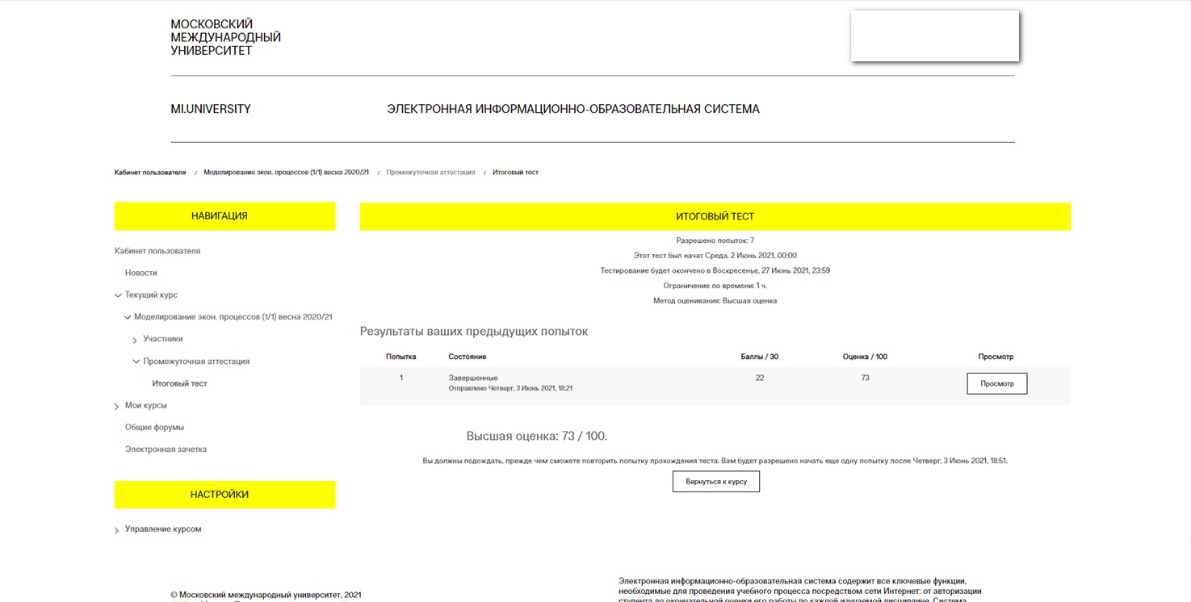Viewport: 1191px width, 602px height.
Task: Click the НАСТРОЙКИ block header
Action: pyautogui.click(x=224, y=495)
